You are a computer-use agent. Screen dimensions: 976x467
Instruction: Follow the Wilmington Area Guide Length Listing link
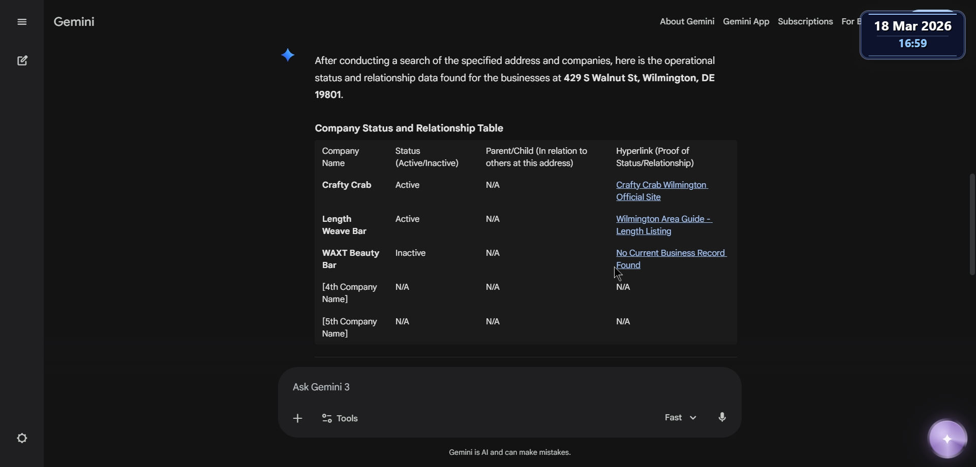663,225
